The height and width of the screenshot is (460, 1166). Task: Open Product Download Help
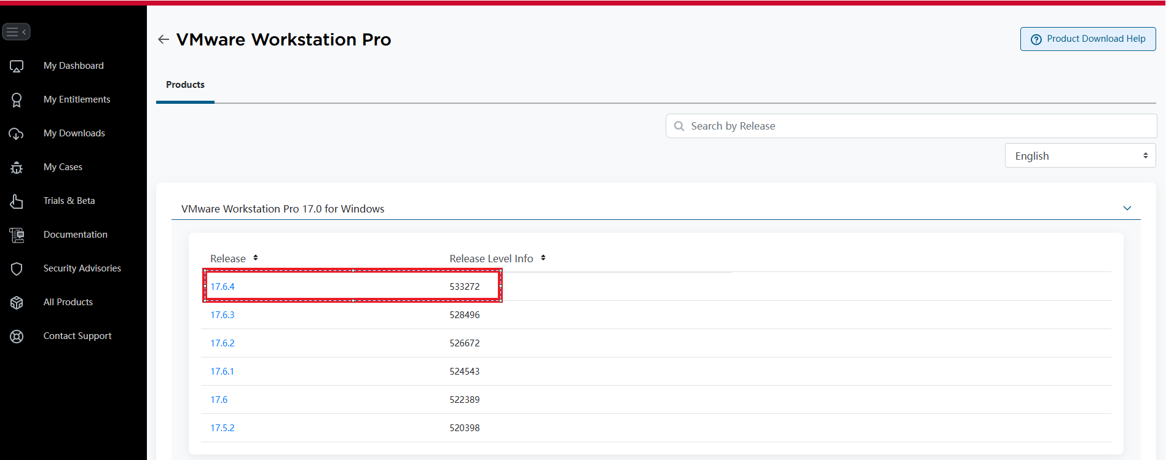click(x=1088, y=39)
